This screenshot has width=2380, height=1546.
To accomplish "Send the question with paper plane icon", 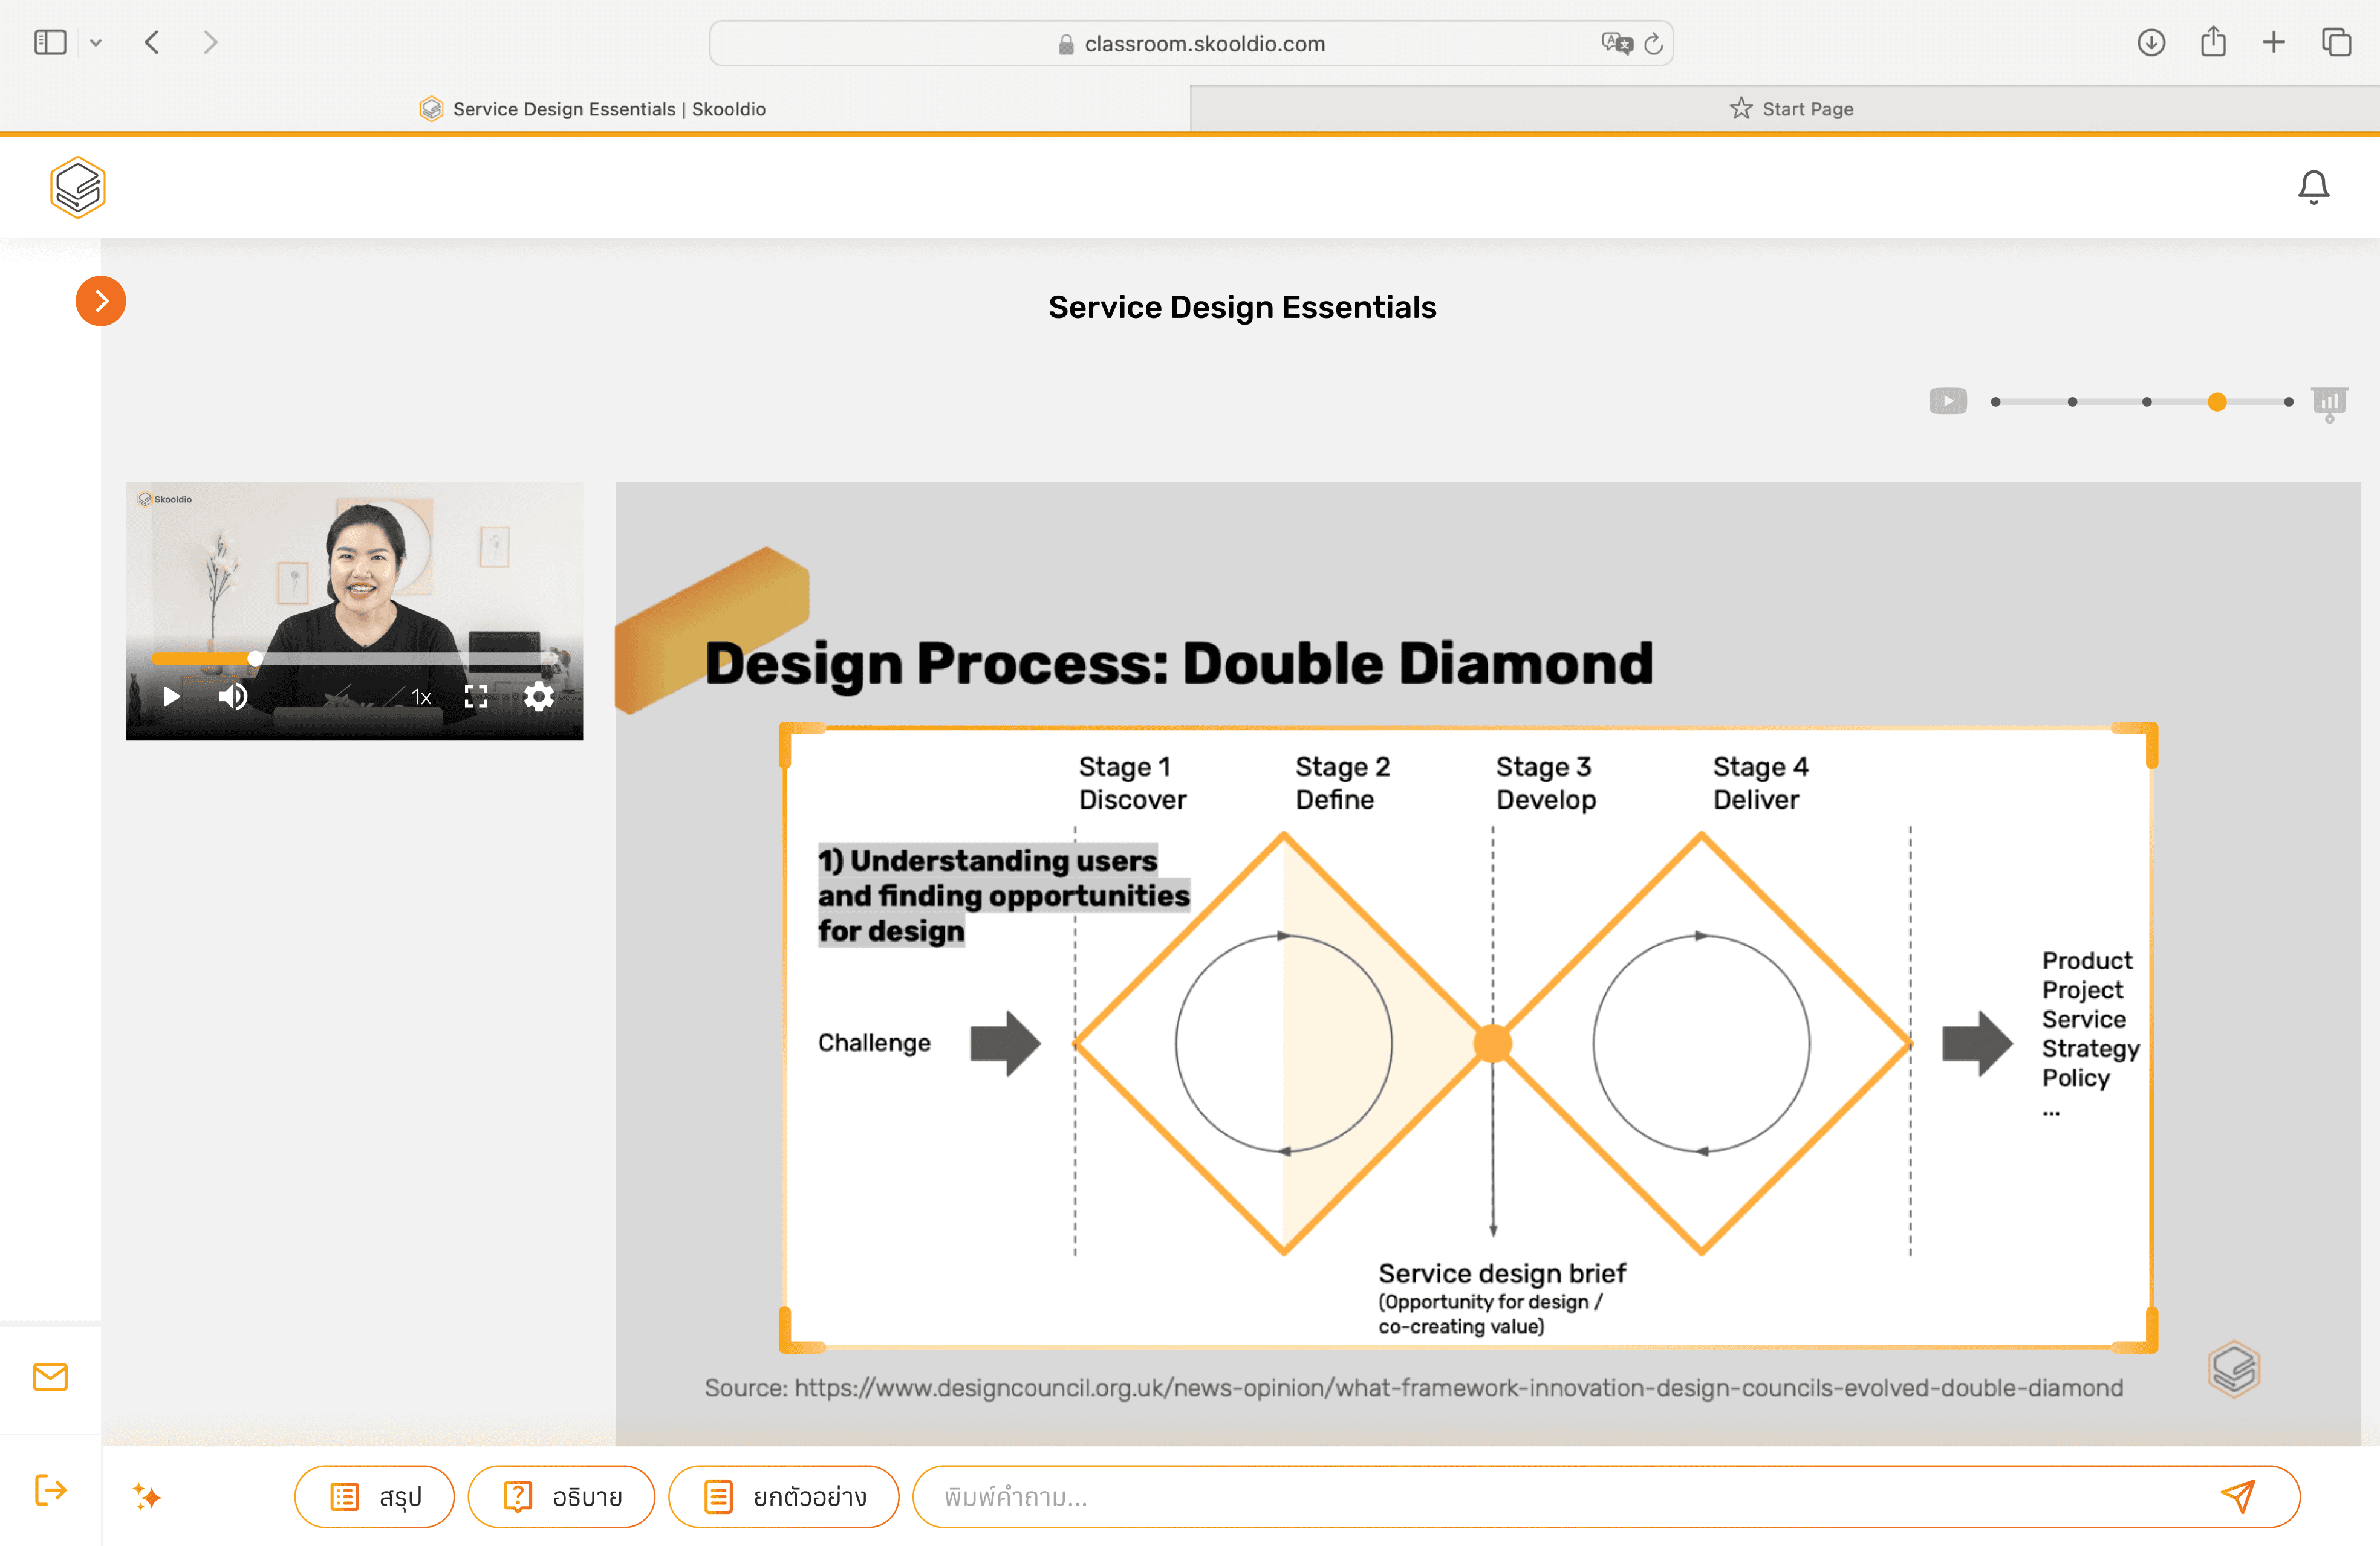I will point(2238,1496).
